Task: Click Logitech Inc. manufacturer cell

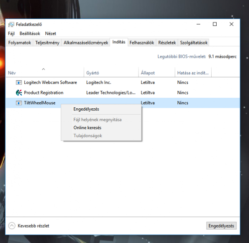Action: (99, 82)
